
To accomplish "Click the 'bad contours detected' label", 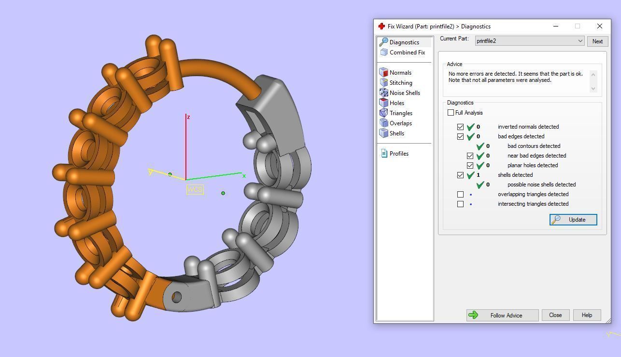I will pos(534,146).
